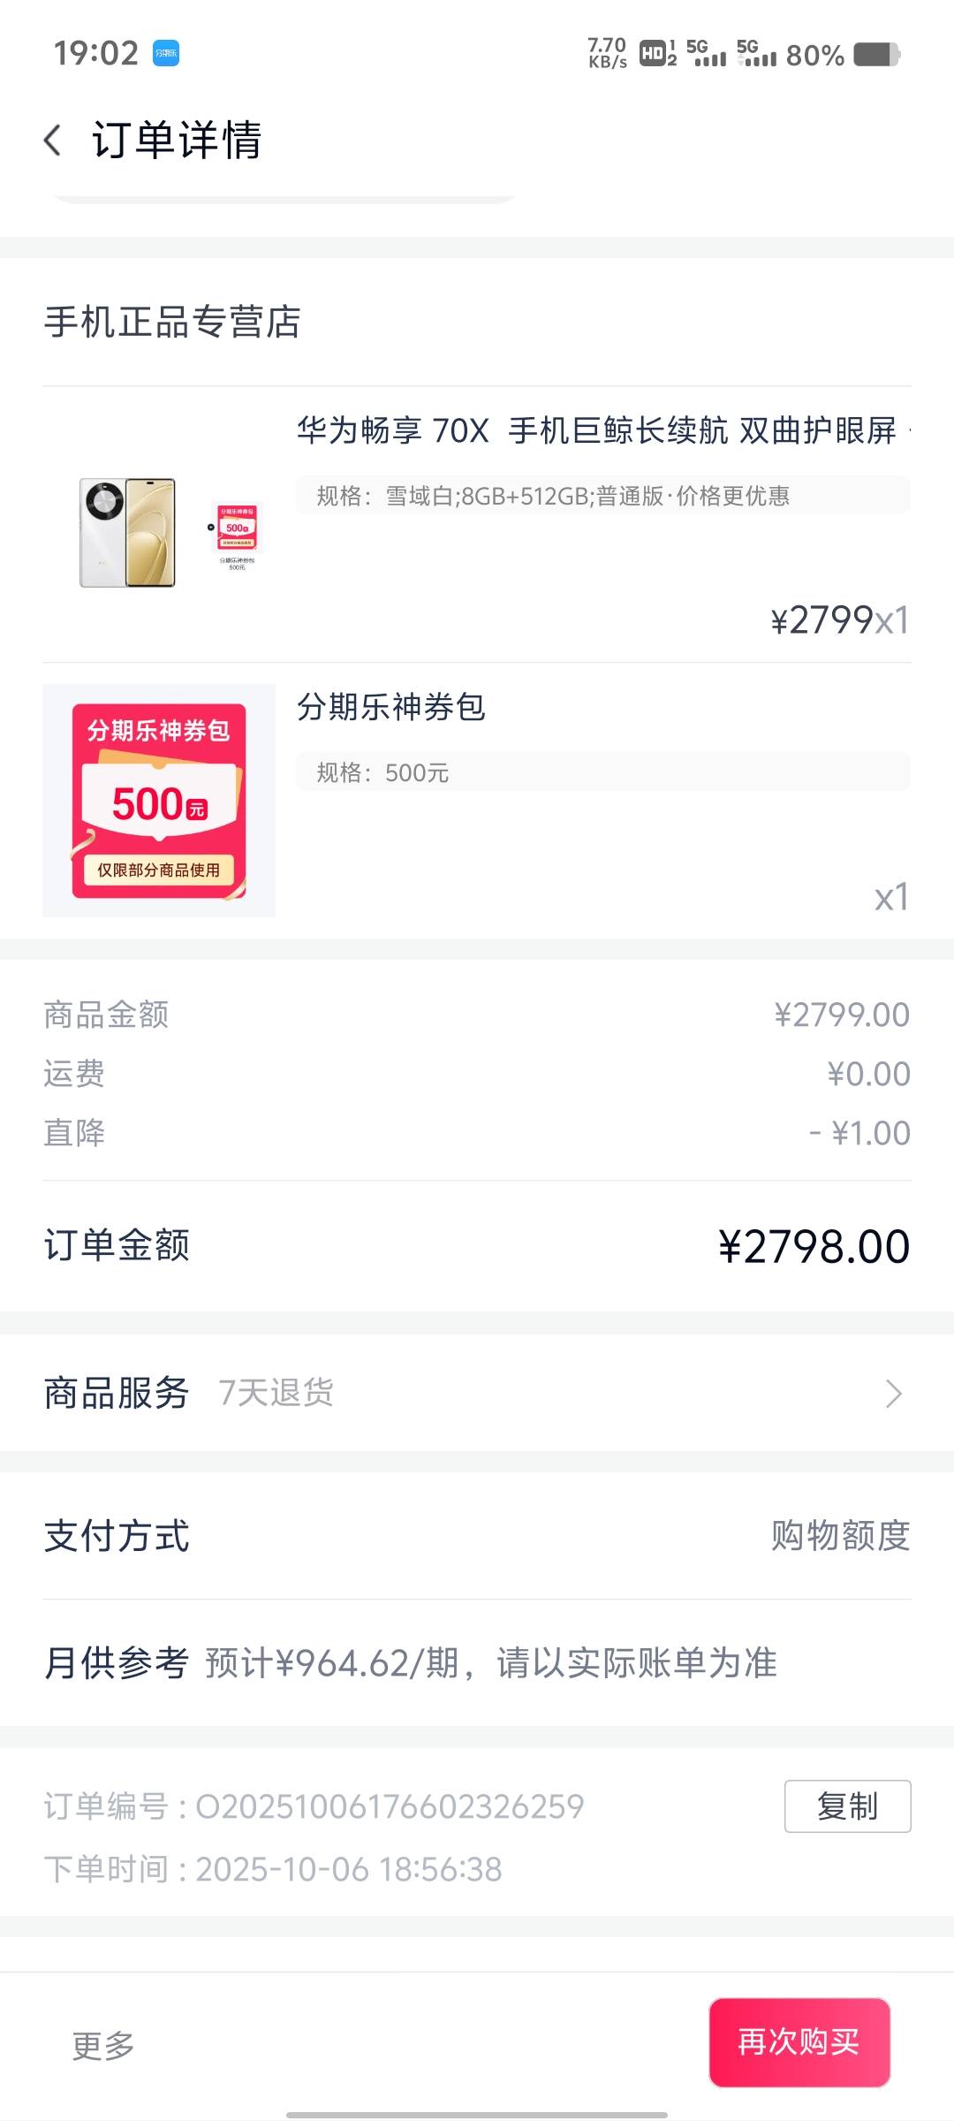
Task: Open the 分期乐神券包 item title
Action: pos(390,708)
